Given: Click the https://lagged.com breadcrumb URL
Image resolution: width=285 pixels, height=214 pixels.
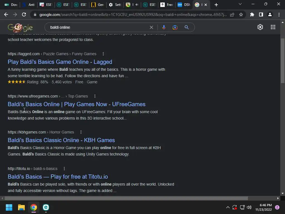Looking at the screenshot, I should 24,54.
